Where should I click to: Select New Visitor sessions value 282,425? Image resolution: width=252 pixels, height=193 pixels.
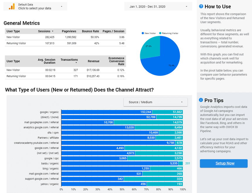click(50, 37)
